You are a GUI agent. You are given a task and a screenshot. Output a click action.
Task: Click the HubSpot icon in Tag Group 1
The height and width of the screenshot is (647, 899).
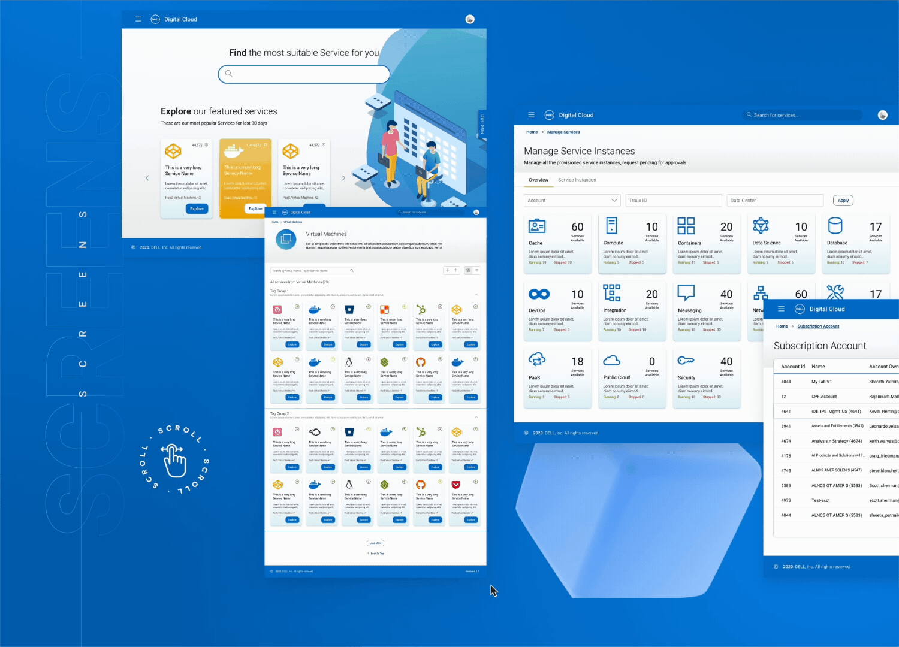(421, 310)
